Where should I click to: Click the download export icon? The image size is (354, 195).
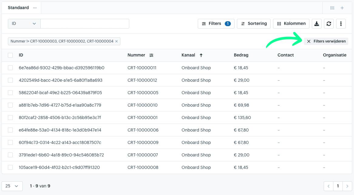pos(316,23)
